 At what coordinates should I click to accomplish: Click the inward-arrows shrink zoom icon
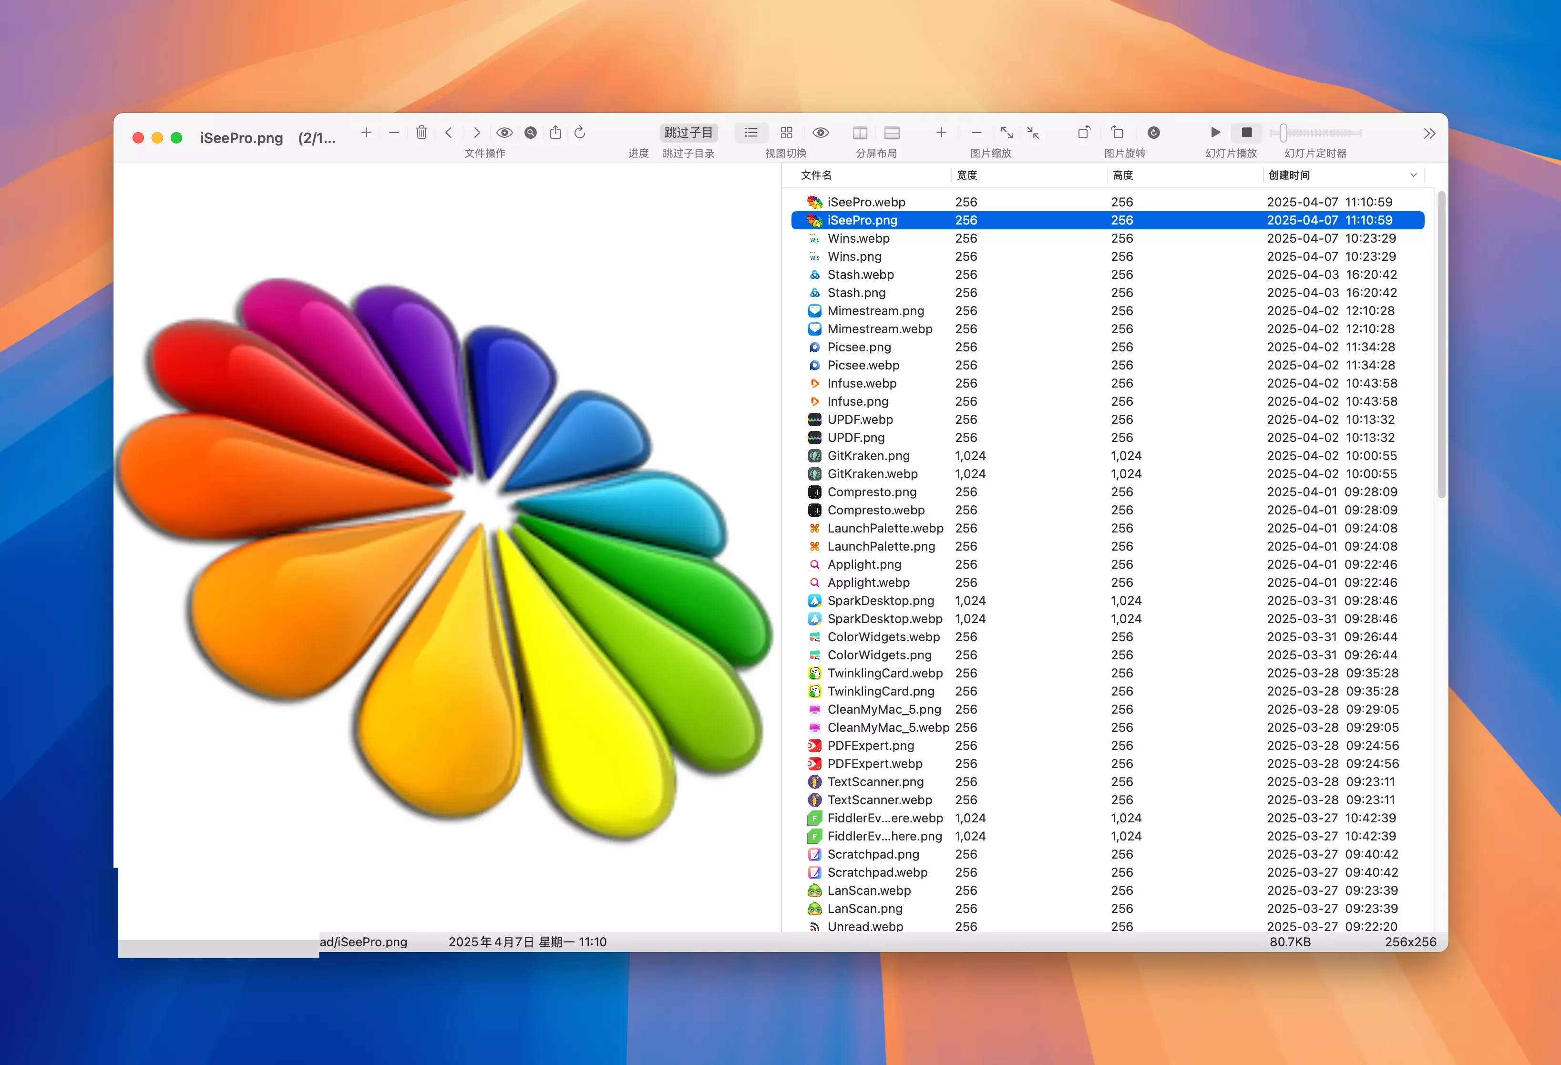[1033, 132]
